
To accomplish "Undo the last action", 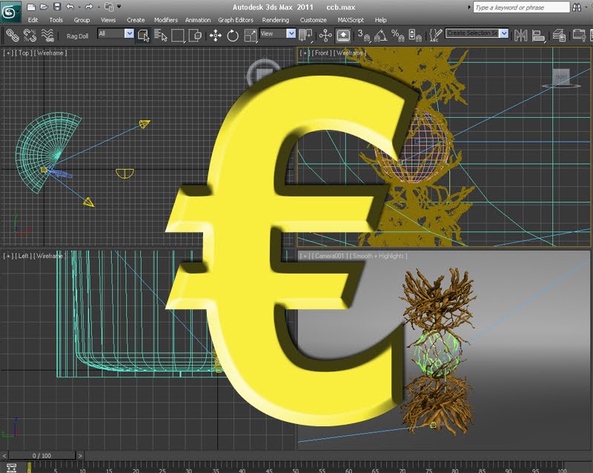I will [x=70, y=7].
